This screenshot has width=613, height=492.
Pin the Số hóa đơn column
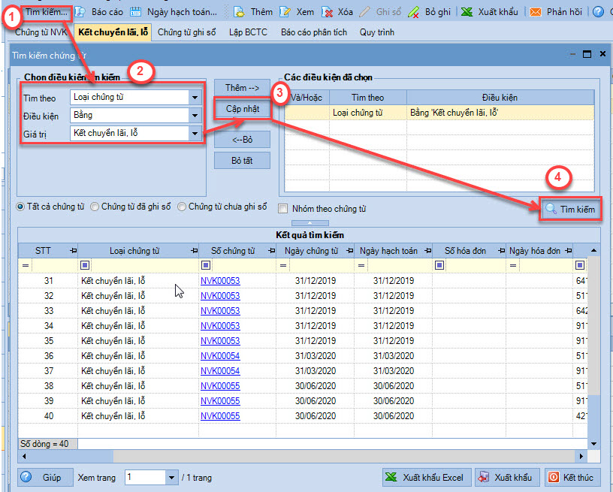[x=501, y=250]
